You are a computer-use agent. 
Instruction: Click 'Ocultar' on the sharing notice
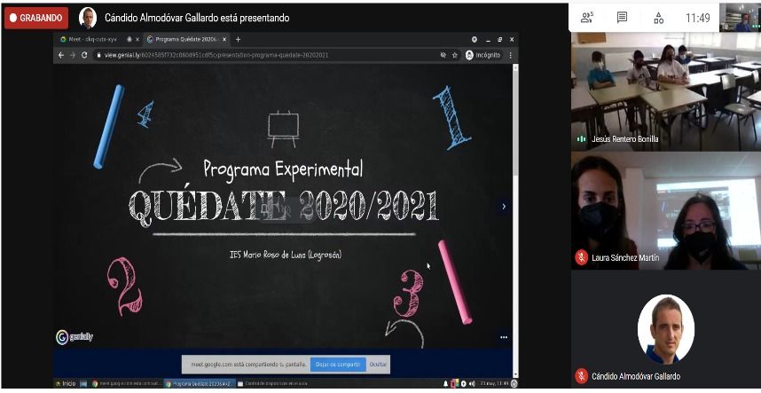click(x=377, y=365)
